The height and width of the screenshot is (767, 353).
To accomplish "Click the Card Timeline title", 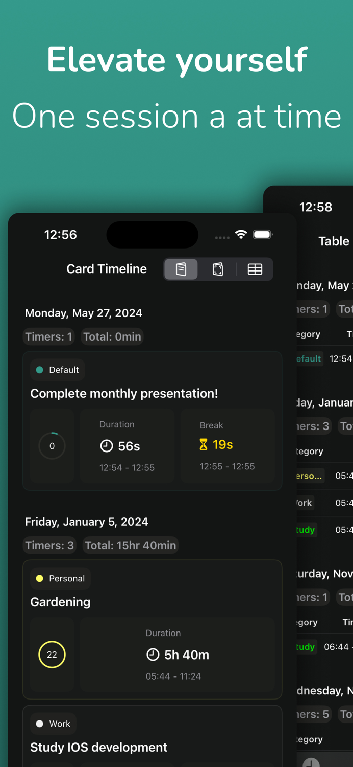I will (x=106, y=269).
